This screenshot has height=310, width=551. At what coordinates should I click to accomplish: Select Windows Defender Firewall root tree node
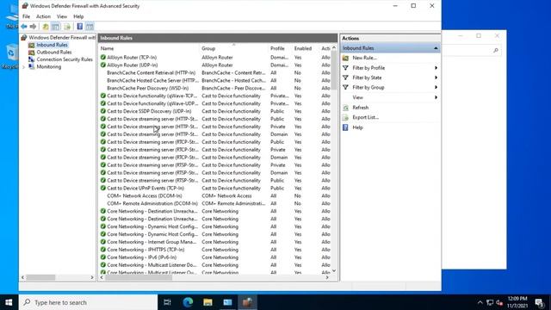62,38
